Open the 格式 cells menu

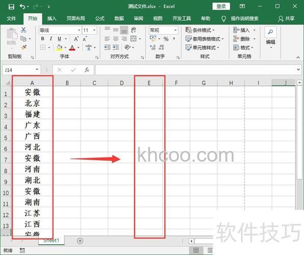point(243,47)
